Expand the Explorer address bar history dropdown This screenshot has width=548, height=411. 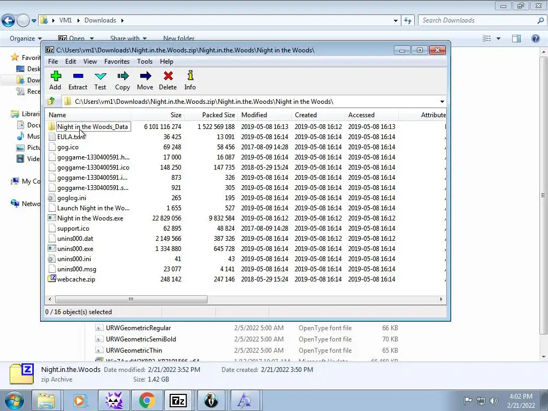click(395, 21)
